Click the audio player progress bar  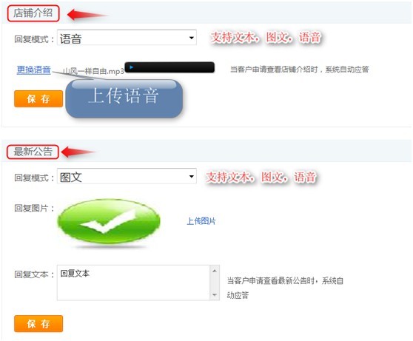[175, 67]
